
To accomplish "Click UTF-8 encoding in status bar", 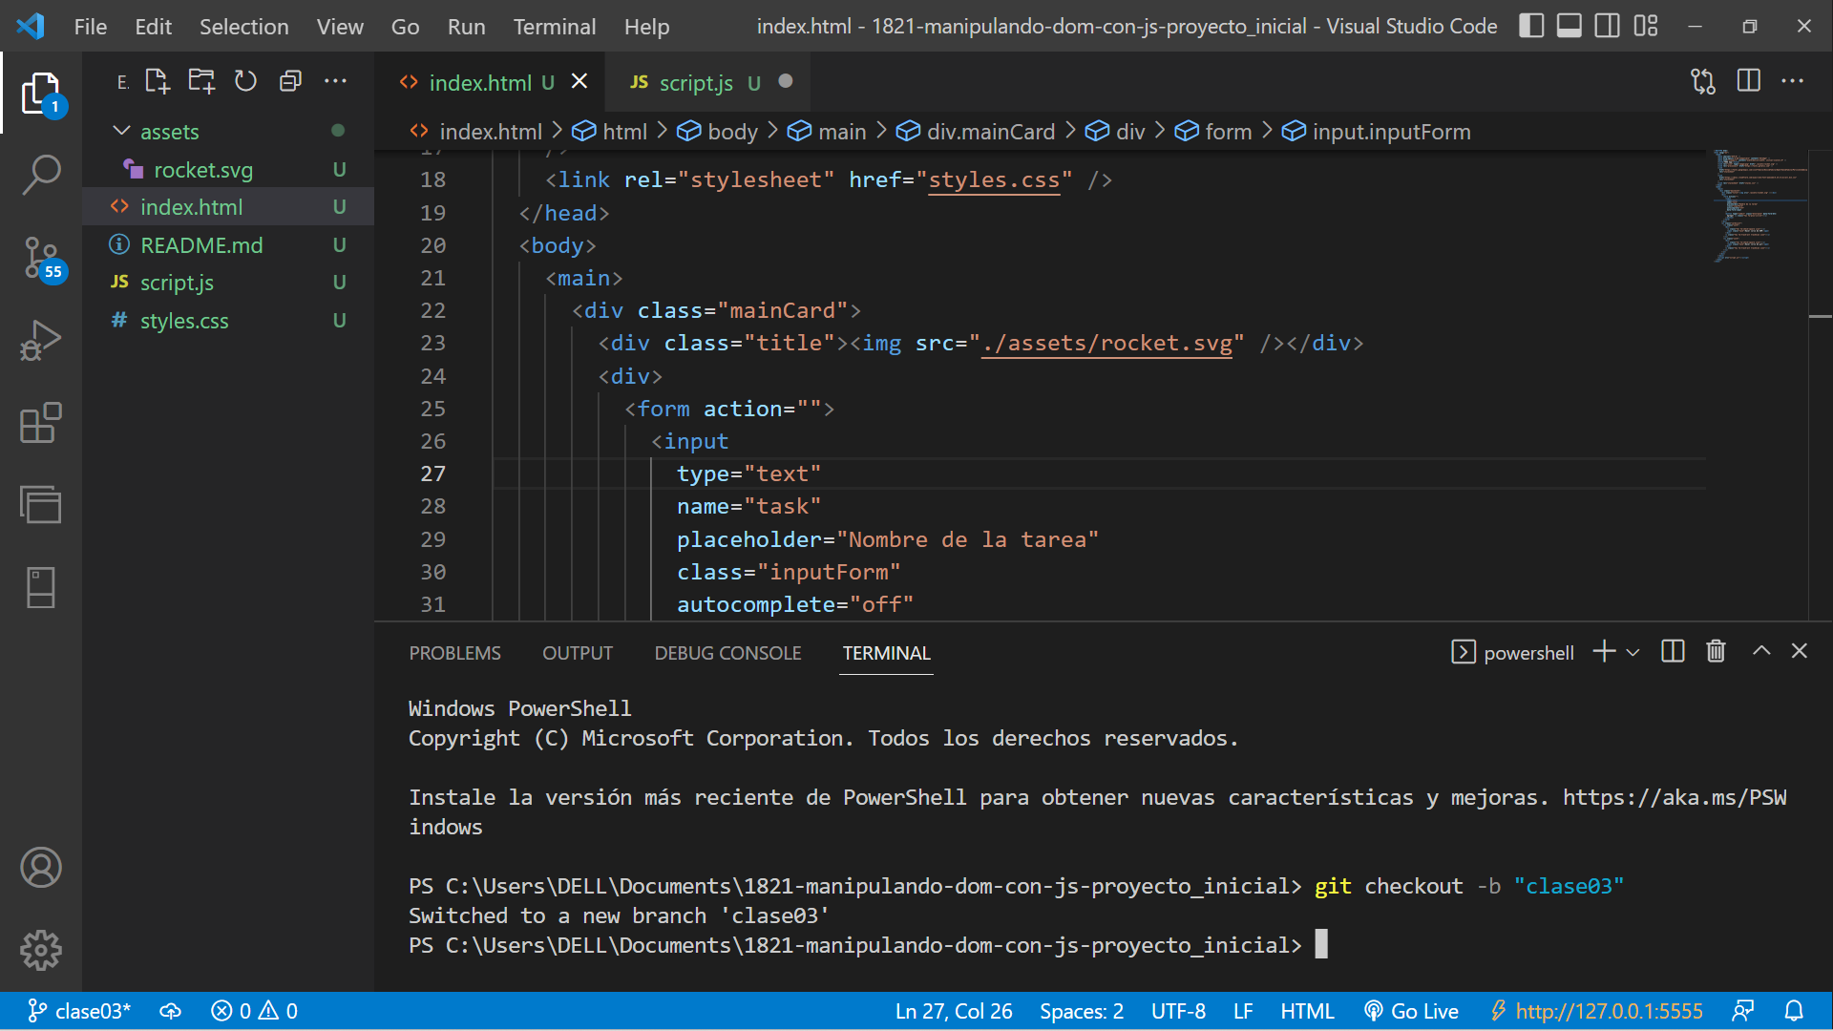I will 1178,1011.
